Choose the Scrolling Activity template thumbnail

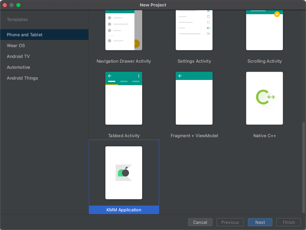265,30
